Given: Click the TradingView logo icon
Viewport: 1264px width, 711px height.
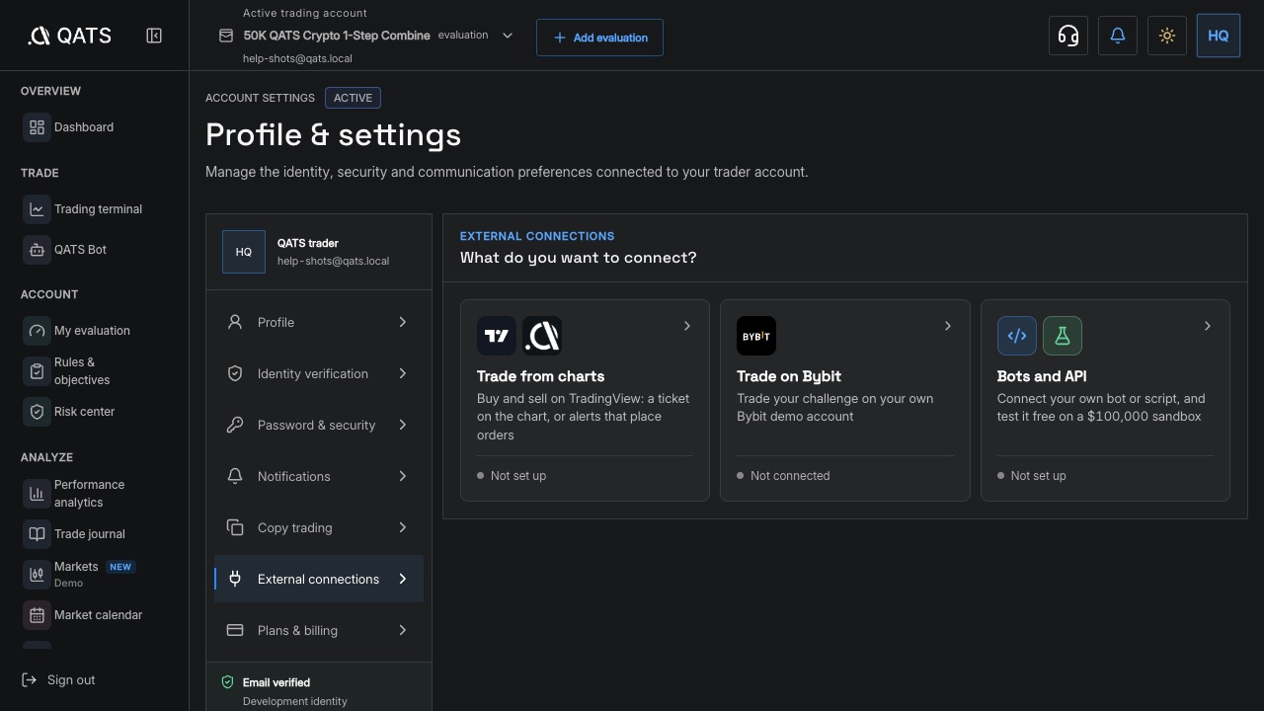Looking at the screenshot, I should click(497, 336).
